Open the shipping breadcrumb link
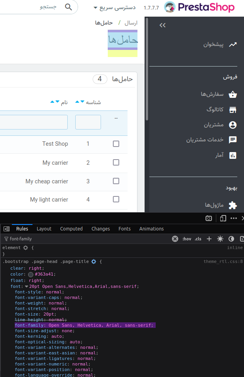Screen dimensions: 244x377 tap(131, 23)
